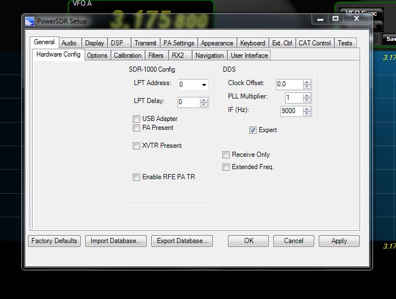Uncheck the Expert checkbox in DDS
The height and width of the screenshot is (299, 396).
[x=253, y=130]
